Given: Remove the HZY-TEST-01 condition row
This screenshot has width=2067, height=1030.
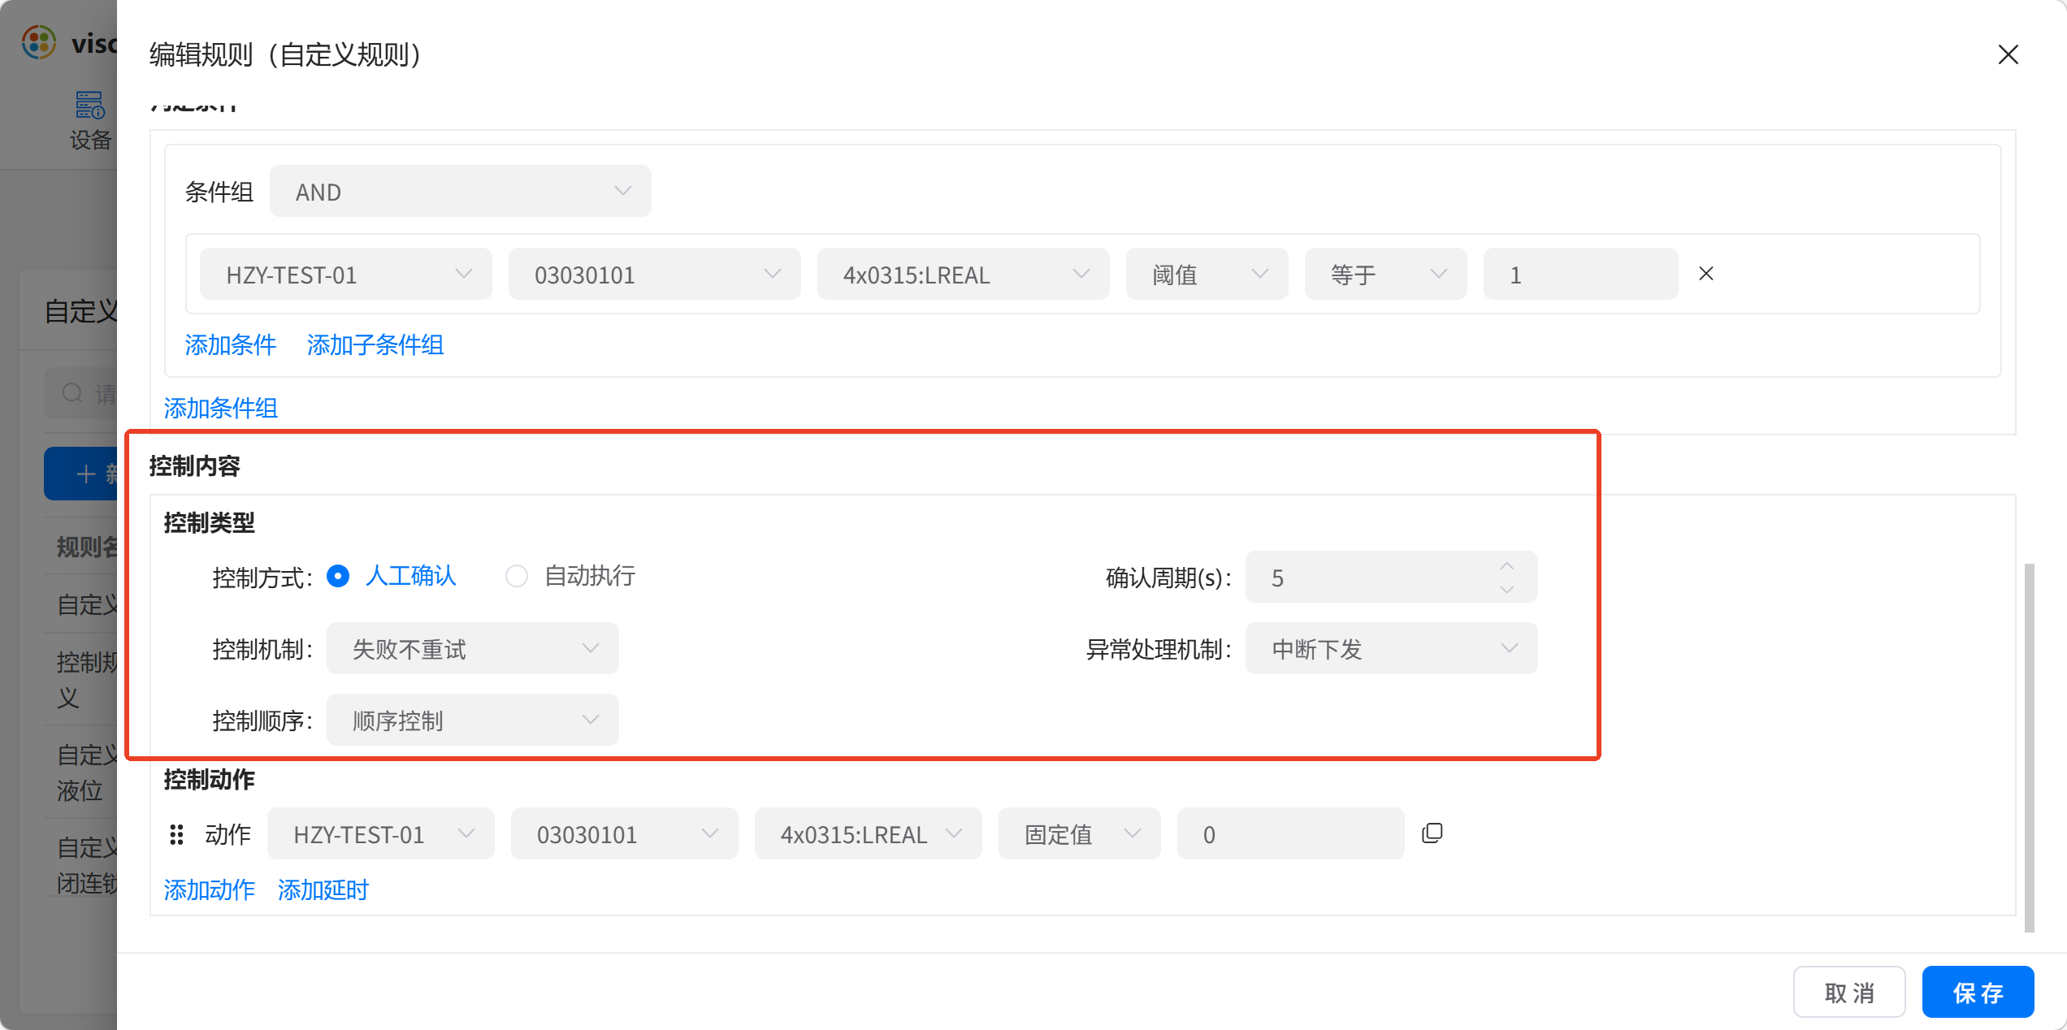Looking at the screenshot, I should (x=1706, y=274).
